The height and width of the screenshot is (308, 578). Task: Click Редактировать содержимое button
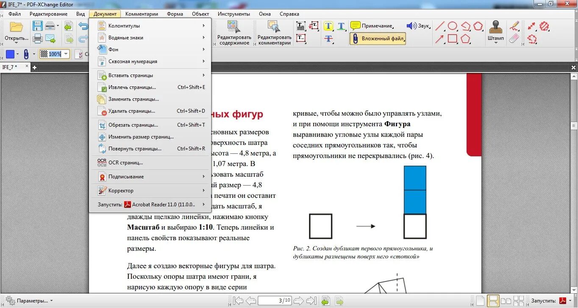tap(235, 33)
